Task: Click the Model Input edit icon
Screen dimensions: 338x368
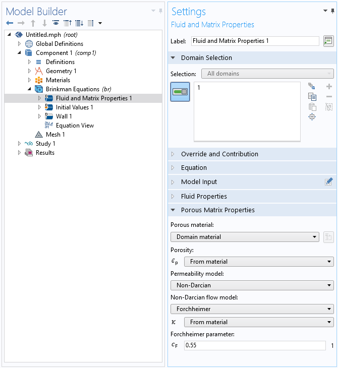Action: click(x=328, y=182)
